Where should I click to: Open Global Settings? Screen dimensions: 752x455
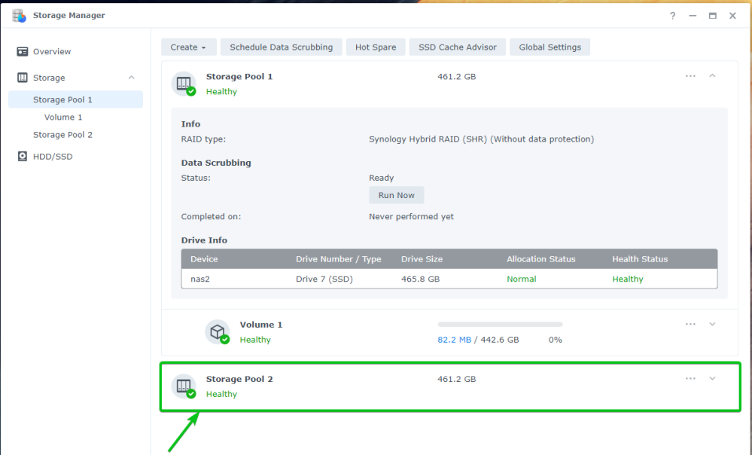tap(550, 47)
